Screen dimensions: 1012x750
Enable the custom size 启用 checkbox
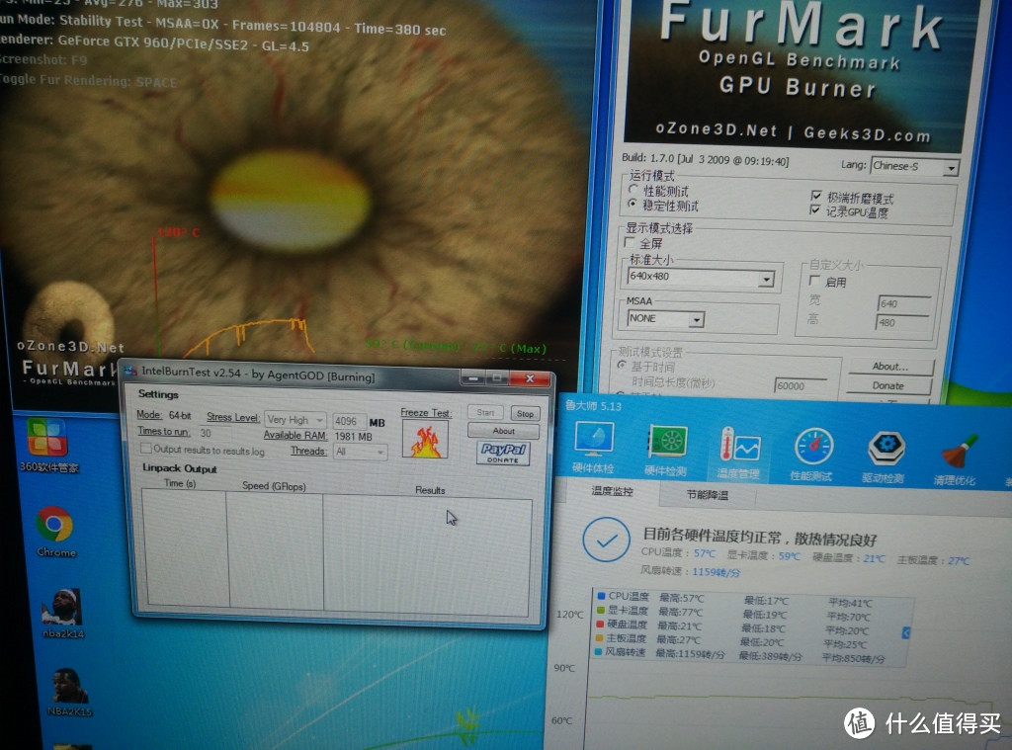tap(814, 281)
